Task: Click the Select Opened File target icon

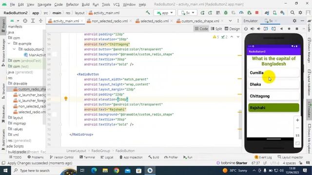Action: (x=25, y=21)
